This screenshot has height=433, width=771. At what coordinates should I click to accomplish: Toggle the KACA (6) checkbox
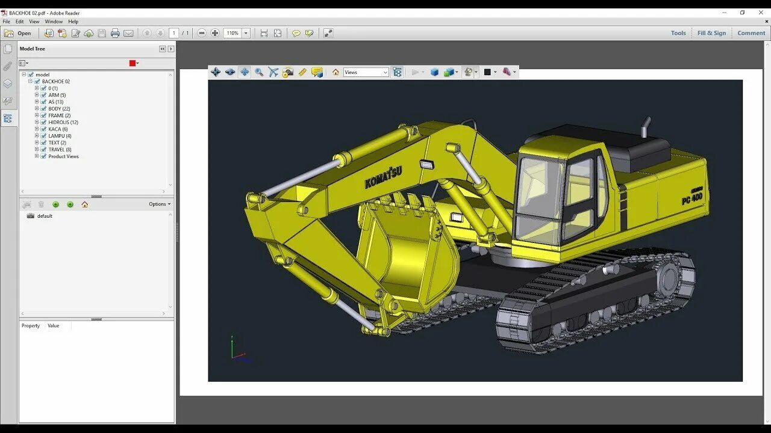click(x=43, y=129)
